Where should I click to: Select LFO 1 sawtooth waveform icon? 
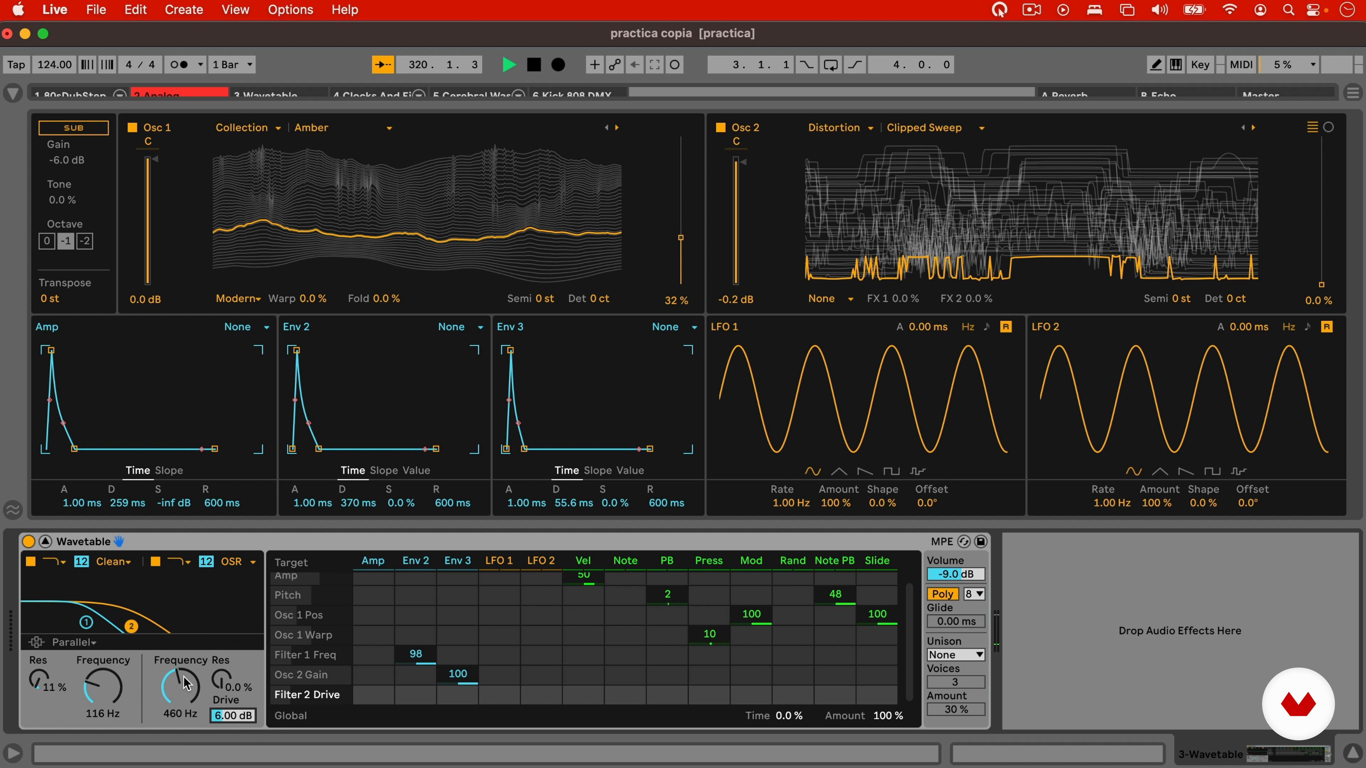[x=865, y=471]
